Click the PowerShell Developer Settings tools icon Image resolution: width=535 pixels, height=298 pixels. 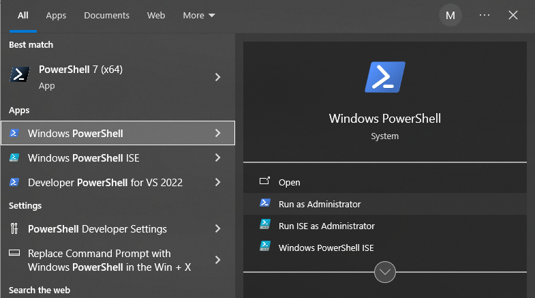(14, 228)
